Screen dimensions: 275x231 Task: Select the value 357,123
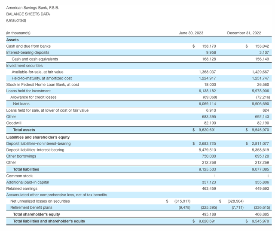pos(209,182)
